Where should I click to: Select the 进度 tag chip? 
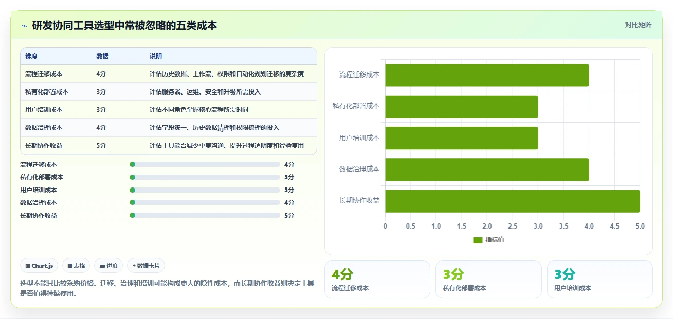coord(108,266)
